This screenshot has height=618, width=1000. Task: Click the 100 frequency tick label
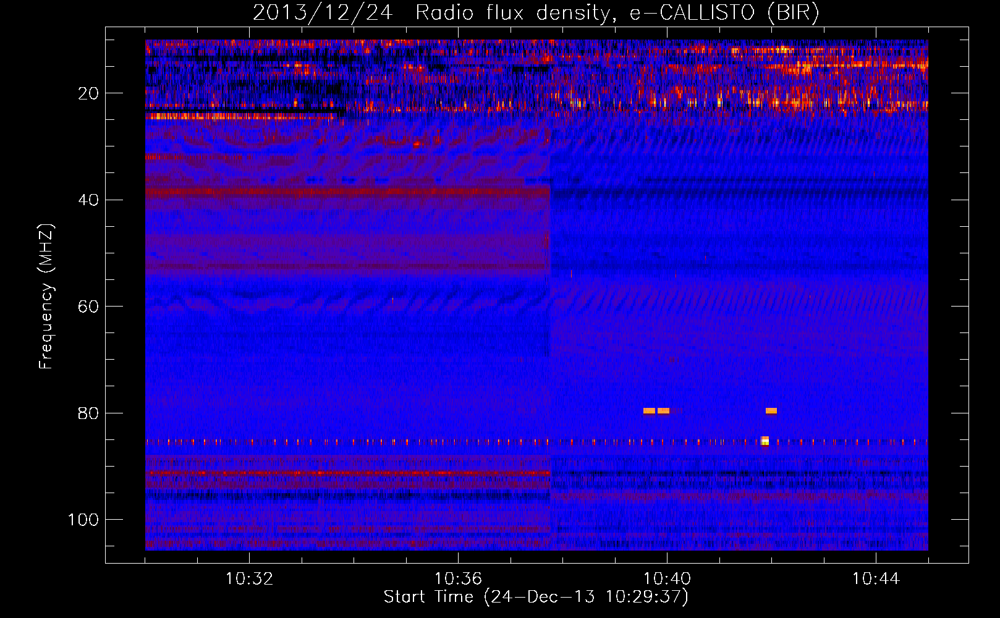83,520
